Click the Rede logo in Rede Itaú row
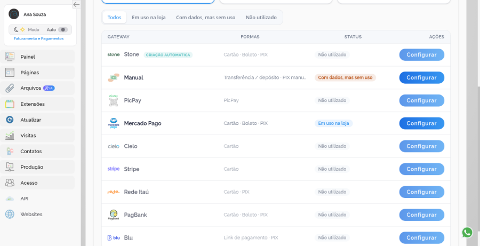Viewport: 480px width, 246px height. tap(114, 192)
